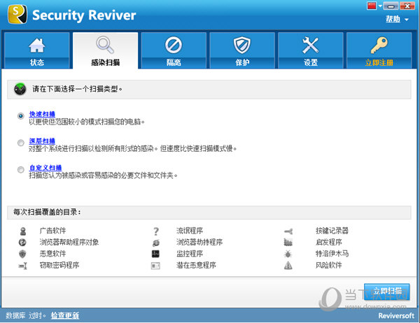Close the Security Reviver window

tap(407, 6)
